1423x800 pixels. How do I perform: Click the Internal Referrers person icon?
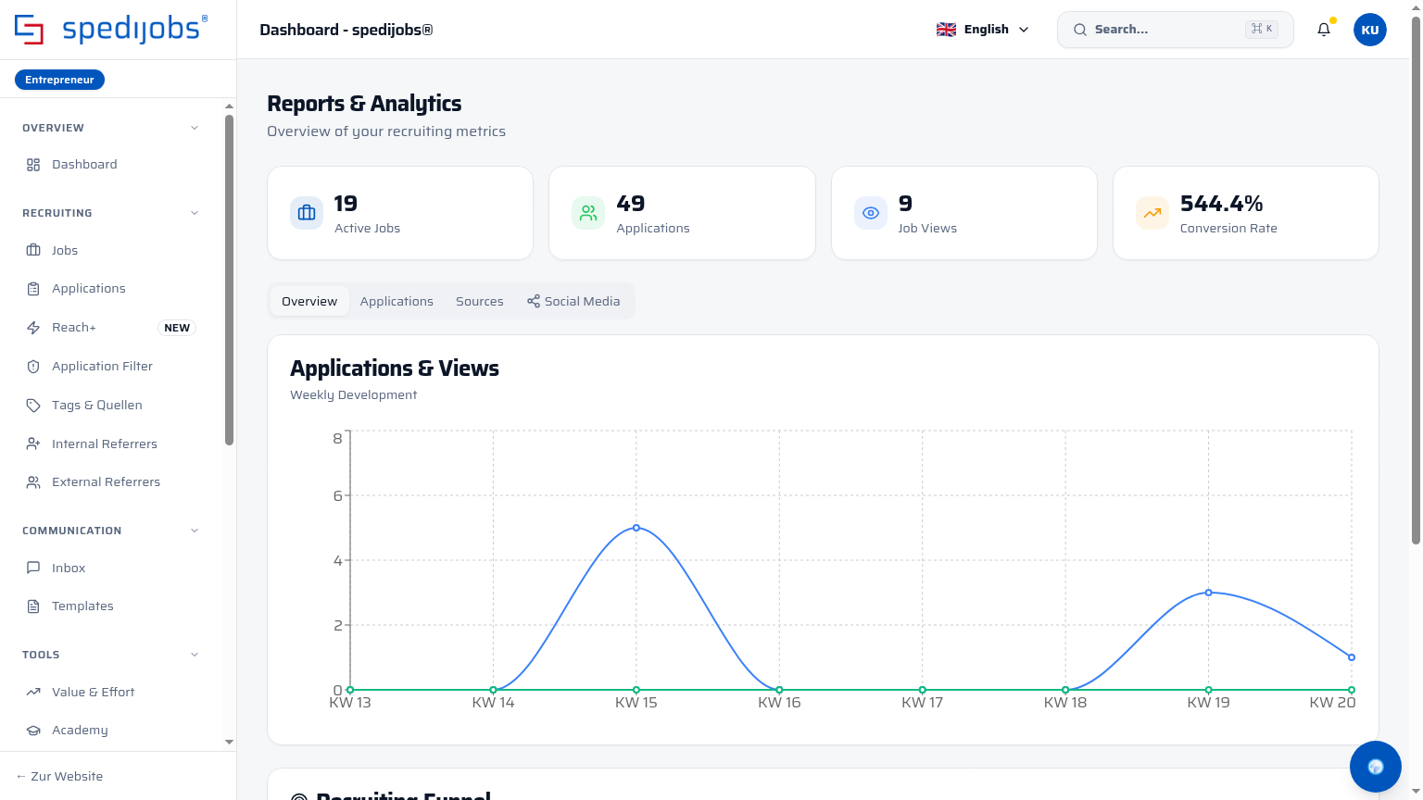33,444
